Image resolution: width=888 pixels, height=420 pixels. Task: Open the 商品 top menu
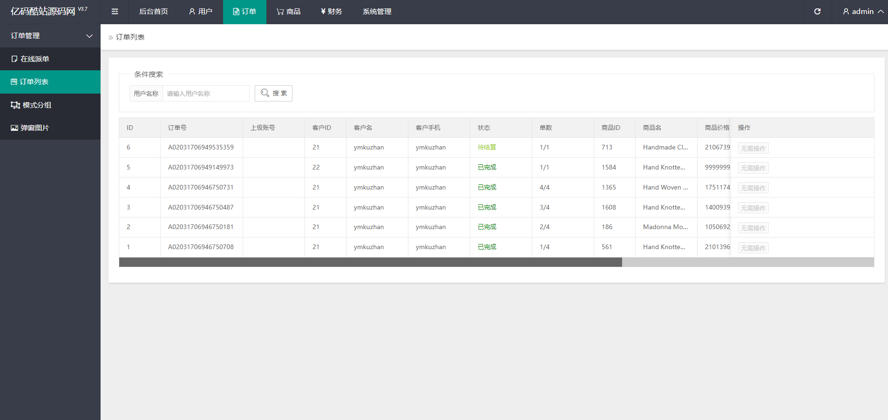coord(289,12)
